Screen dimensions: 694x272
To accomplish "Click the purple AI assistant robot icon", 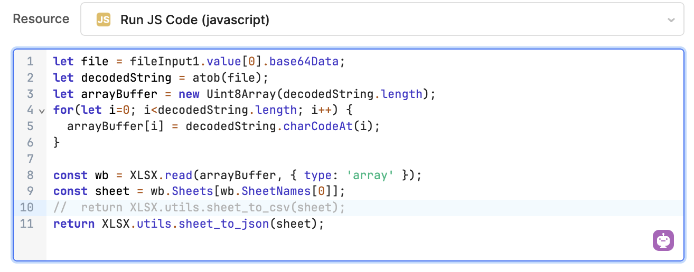I will click(663, 240).
